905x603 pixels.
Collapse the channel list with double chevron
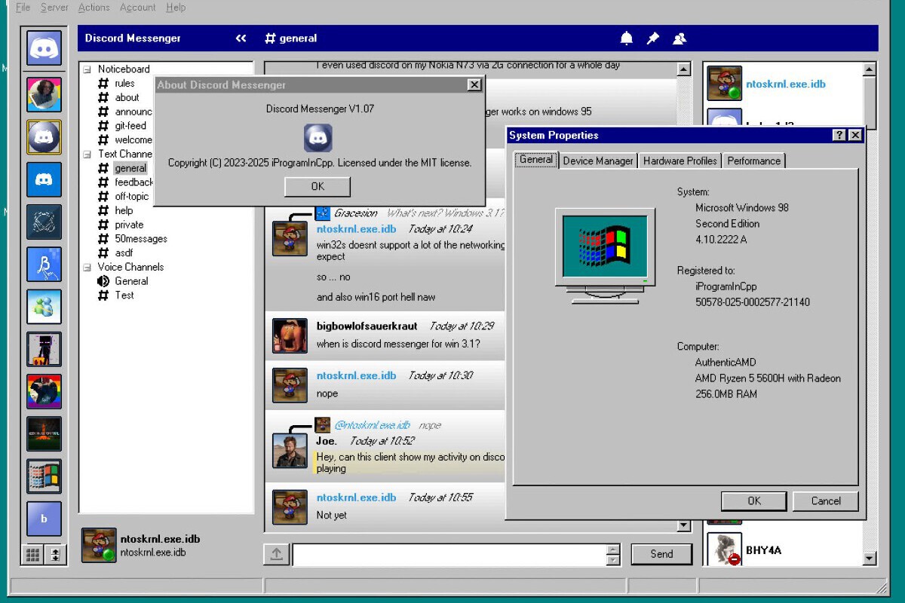241,38
